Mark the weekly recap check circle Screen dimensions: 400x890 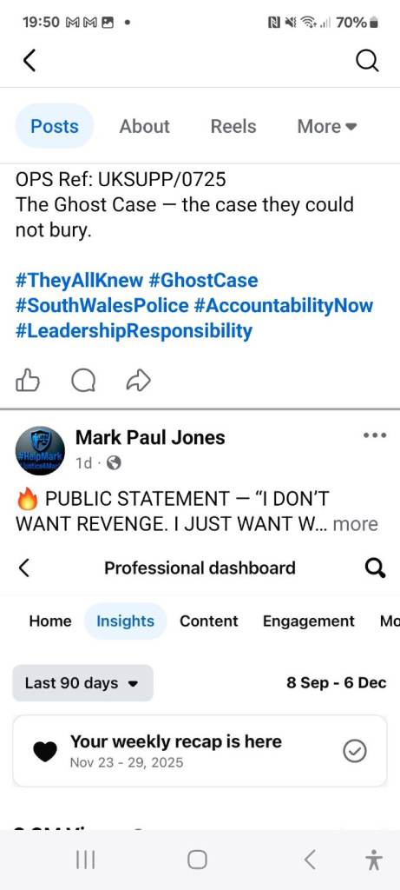[x=355, y=752]
